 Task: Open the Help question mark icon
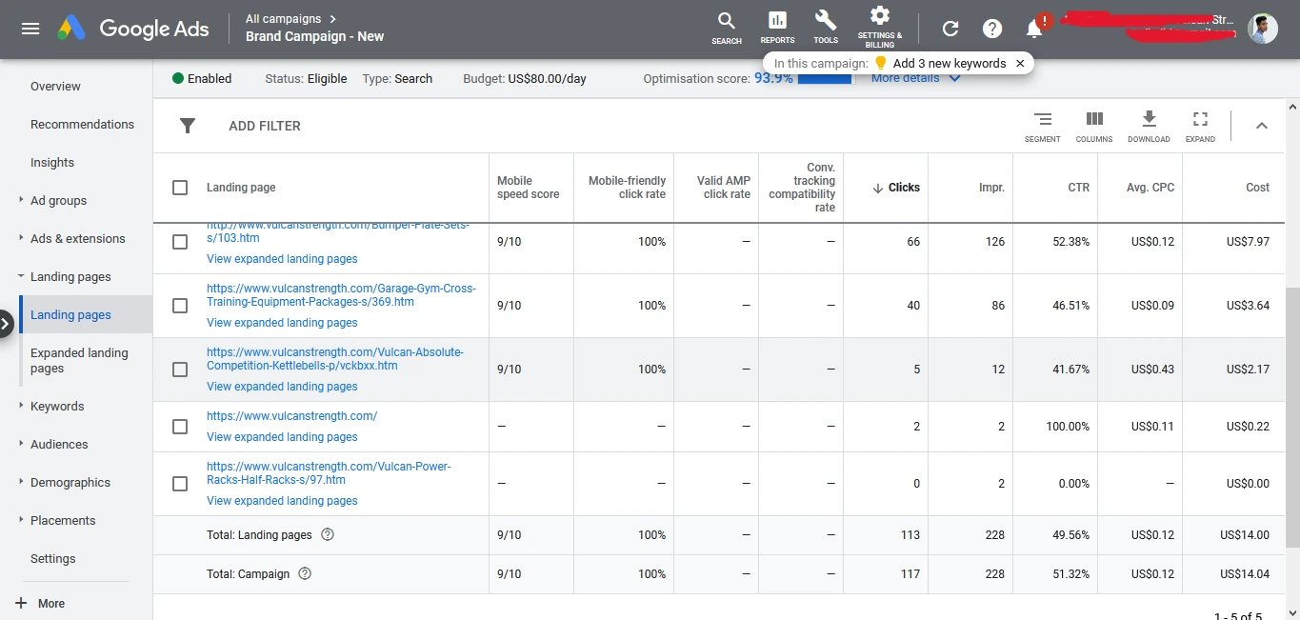(x=992, y=29)
